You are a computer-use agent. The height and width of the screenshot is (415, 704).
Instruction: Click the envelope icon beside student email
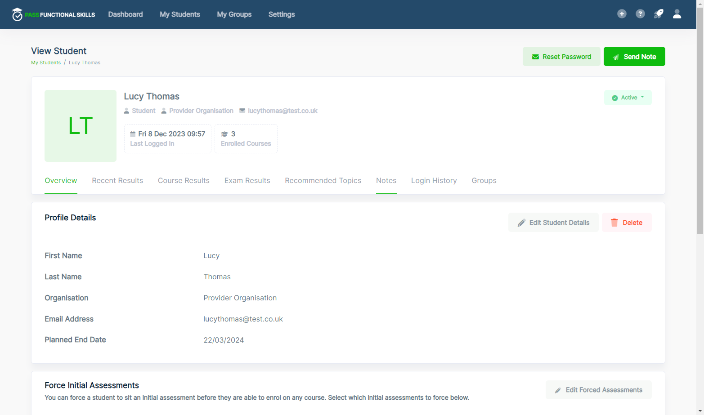[x=242, y=111]
